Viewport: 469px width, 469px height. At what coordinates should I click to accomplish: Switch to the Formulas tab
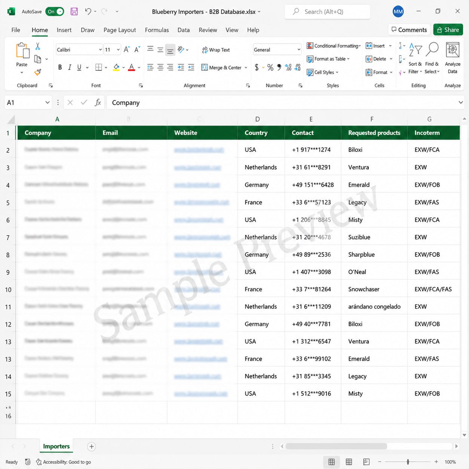(x=157, y=30)
